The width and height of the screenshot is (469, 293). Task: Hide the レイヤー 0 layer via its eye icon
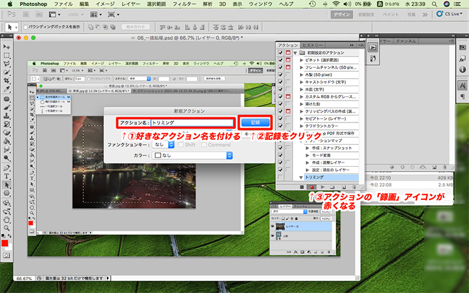273,226
